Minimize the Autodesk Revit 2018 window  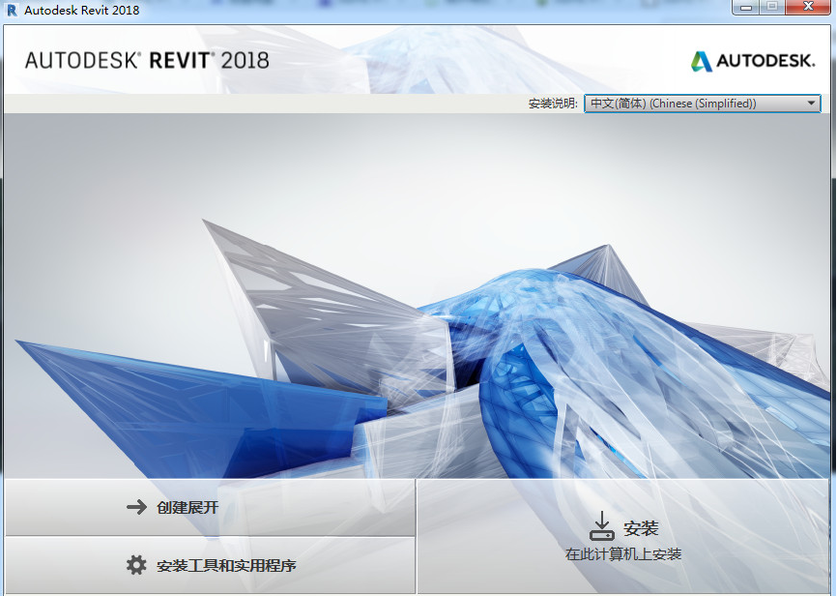(x=746, y=8)
